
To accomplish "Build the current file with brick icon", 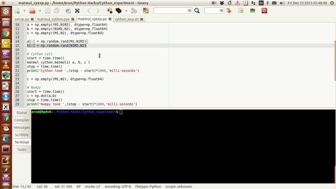I will tap(119, 10).
